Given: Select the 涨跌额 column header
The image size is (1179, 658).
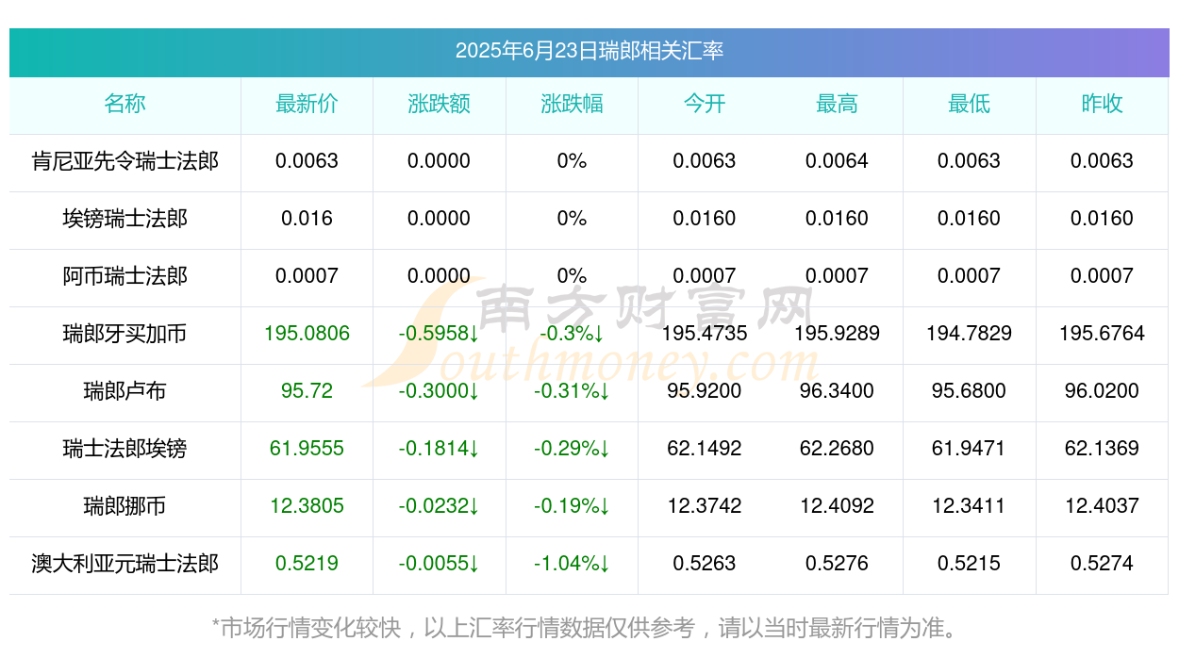Looking at the screenshot, I should point(440,104).
